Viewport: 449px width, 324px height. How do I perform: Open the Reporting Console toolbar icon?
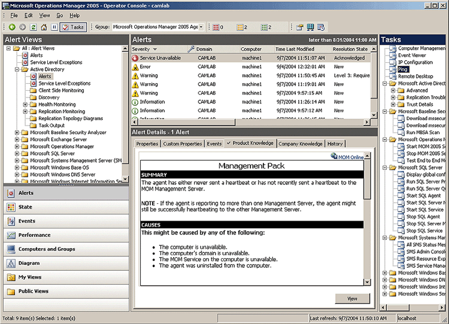click(310, 27)
